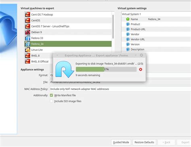Click the Description property bubble icon
The image size is (191, 147).
[x=128, y=49]
